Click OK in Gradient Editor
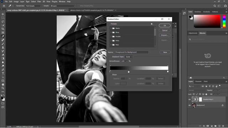Image resolution: width=228 pixels, height=128 pixels. [165, 26]
